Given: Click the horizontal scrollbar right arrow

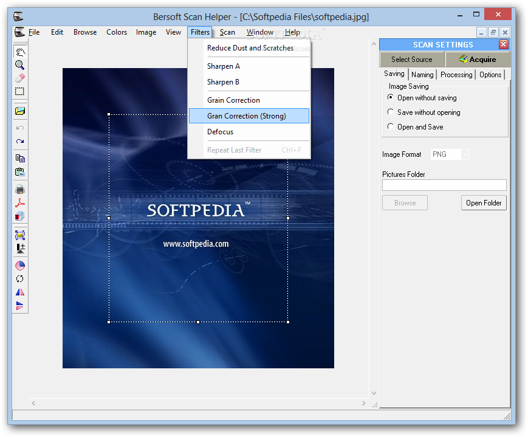Looking at the screenshot, I should pos(364,403).
